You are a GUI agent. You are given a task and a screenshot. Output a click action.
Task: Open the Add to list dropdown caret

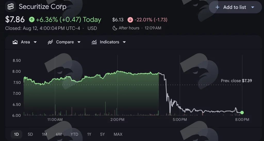click(253, 7)
